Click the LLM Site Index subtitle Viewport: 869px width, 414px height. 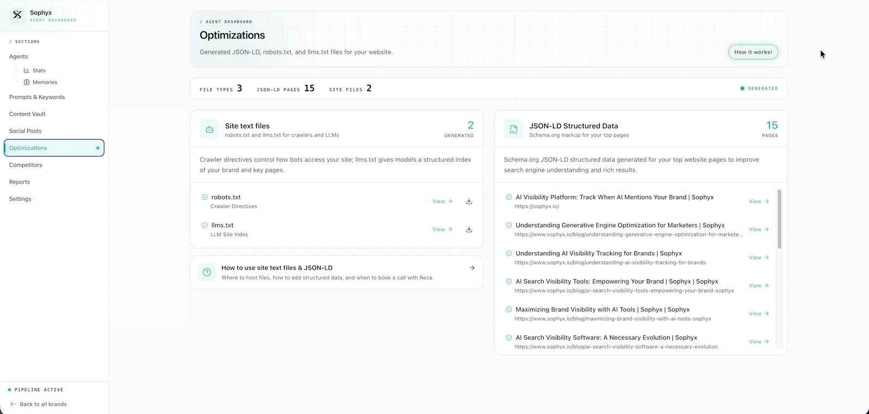point(229,235)
